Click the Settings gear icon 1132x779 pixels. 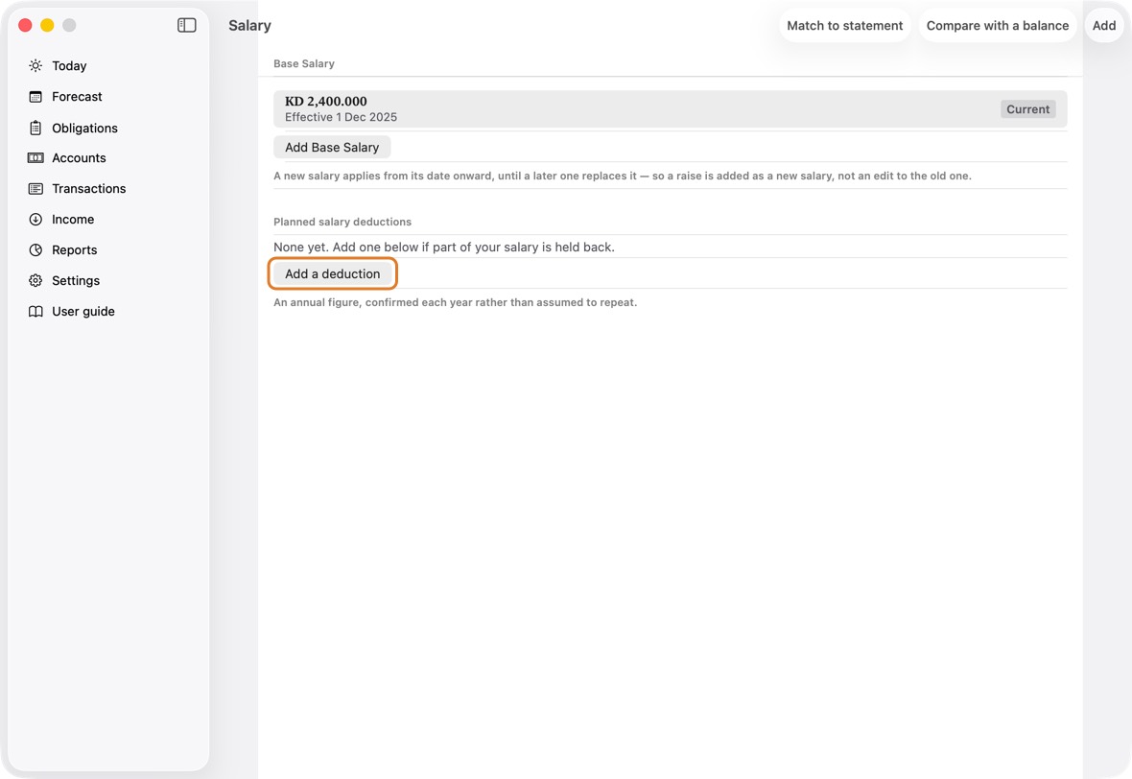[x=35, y=281]
